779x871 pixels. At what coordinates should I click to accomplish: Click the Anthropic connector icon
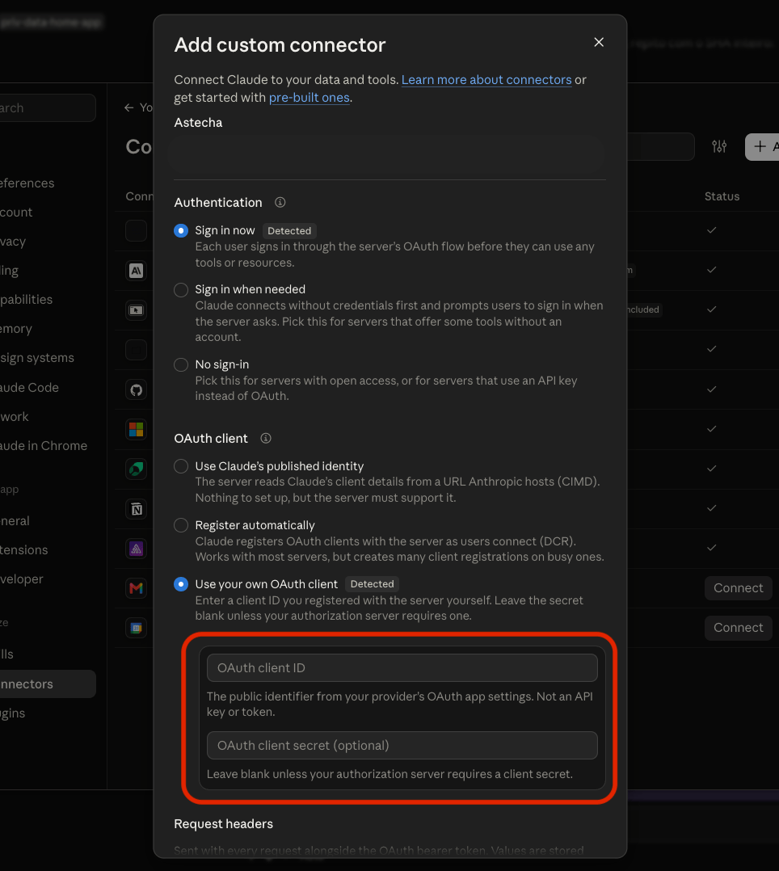pos(136,271)
